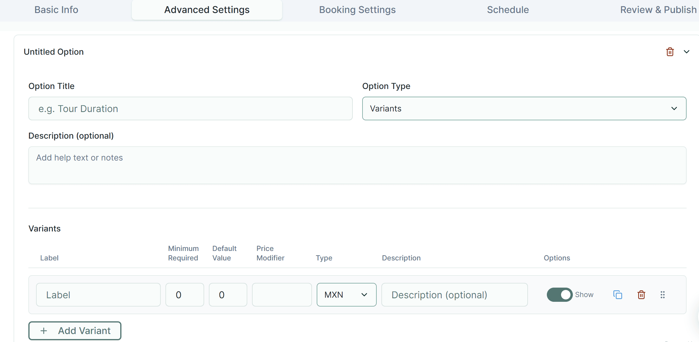Duplicate the variant row using copy icon
Viewport: 699px width, 342px height.
618,295
